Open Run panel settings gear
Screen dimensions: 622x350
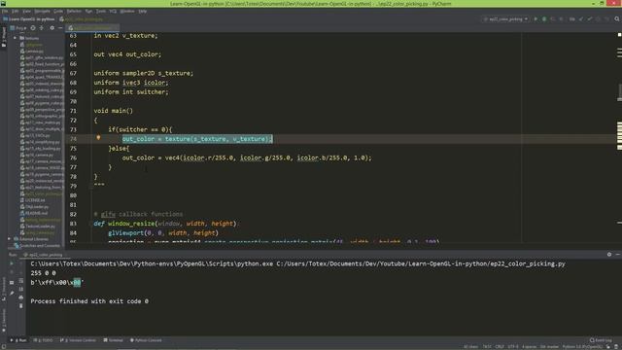[x=609, y=255]
